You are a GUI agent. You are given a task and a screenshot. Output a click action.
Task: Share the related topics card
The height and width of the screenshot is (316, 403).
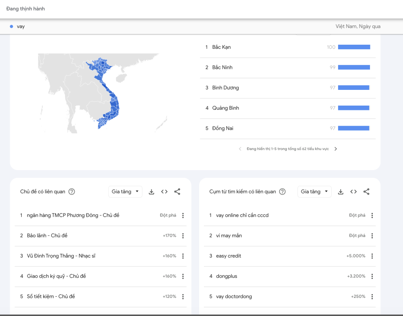point(177,192)
